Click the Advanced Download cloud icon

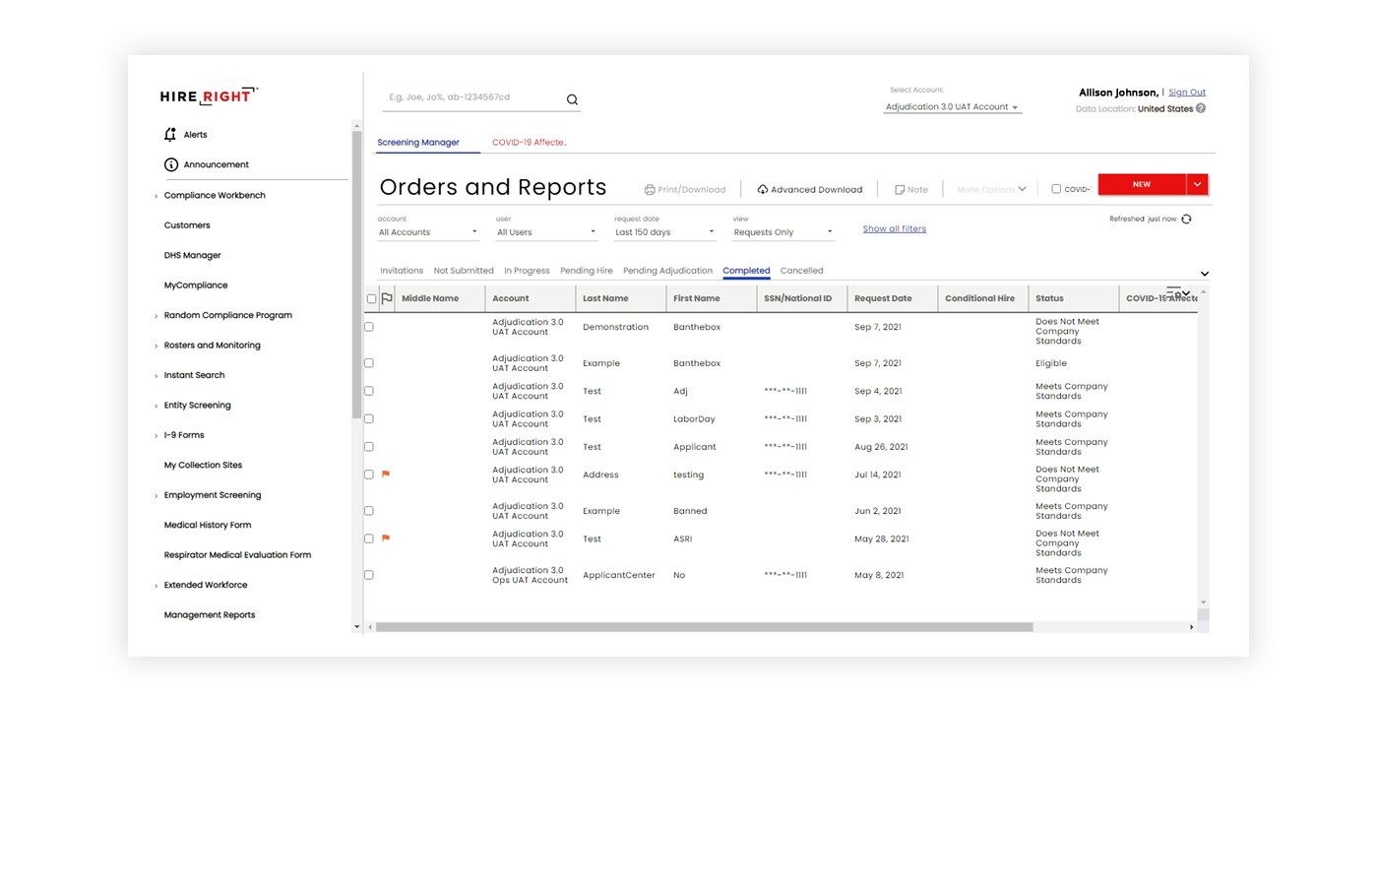[x=762, y=190]
